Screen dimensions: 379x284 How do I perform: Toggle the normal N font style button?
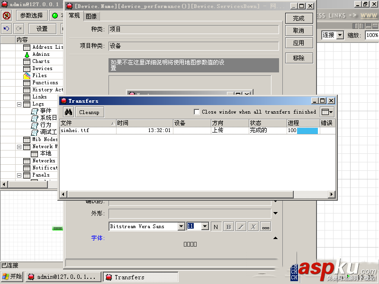point(216,227)
